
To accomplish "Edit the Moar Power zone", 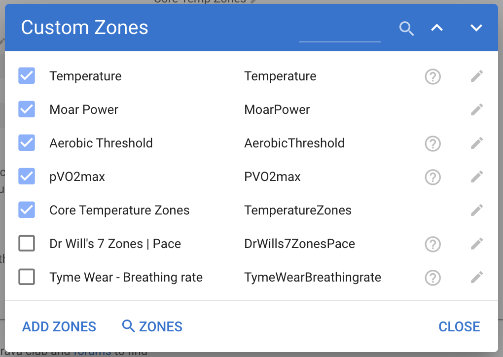I will pyautogui.click(x=476, y=109).
